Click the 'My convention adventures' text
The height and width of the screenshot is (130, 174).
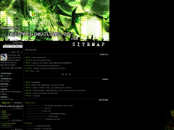click(x=48, y=66)
